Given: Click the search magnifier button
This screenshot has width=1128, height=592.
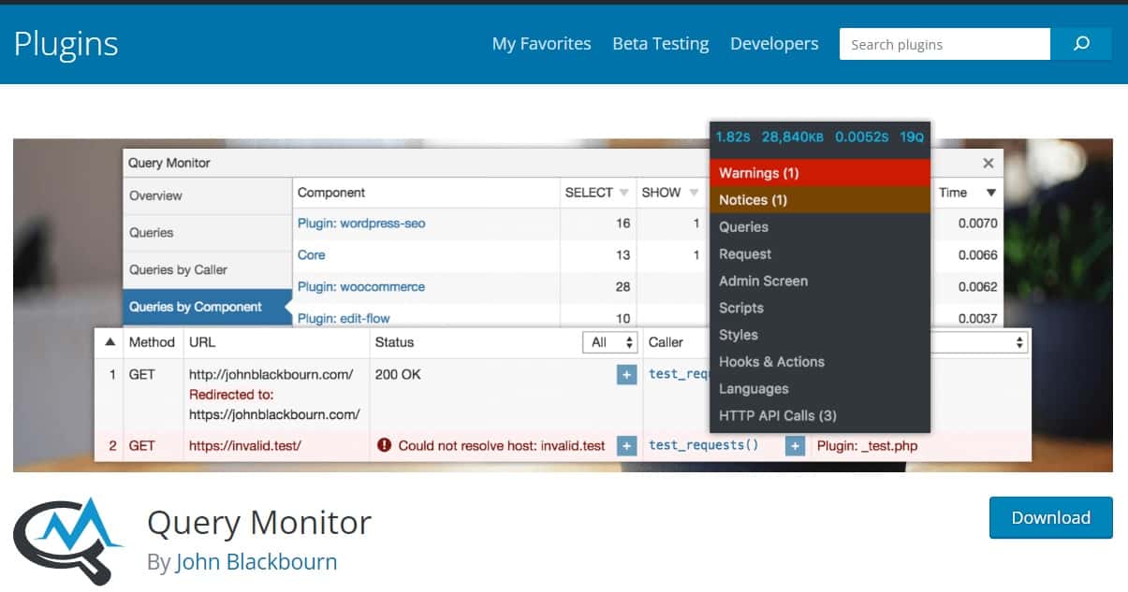Looking at the screenshot, I should tap(1081, 44).
